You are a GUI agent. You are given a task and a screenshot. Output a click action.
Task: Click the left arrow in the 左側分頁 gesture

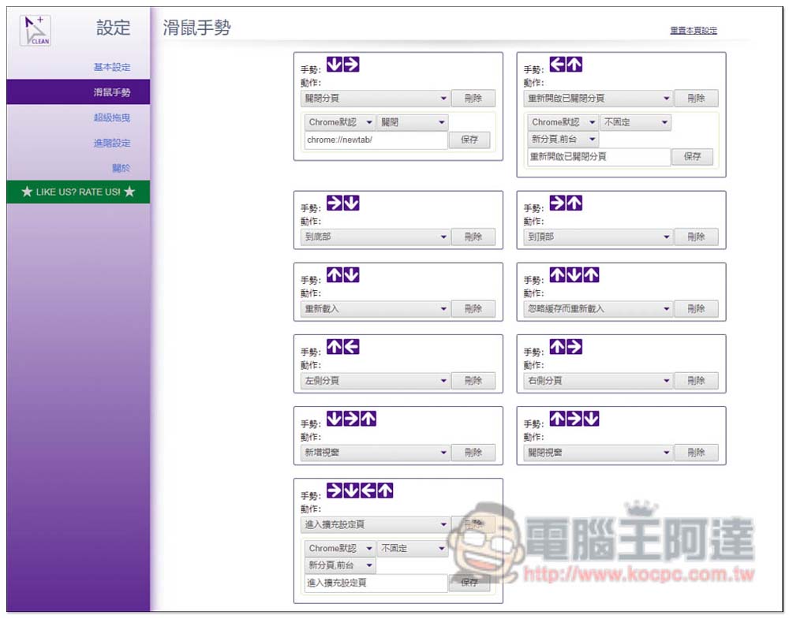tap(351, 347)
